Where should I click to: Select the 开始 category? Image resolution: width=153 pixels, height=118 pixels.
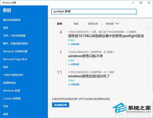point(6,106)
